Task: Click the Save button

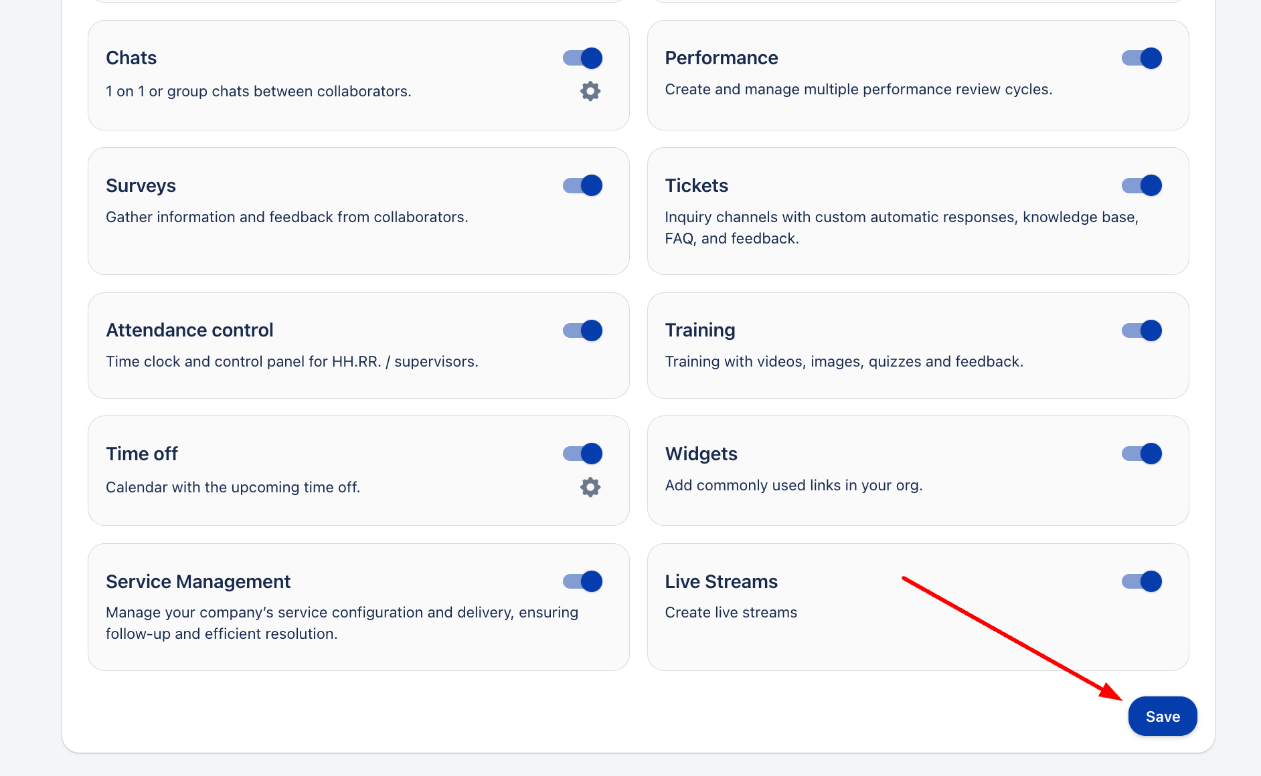Action: click(1163, 716)
